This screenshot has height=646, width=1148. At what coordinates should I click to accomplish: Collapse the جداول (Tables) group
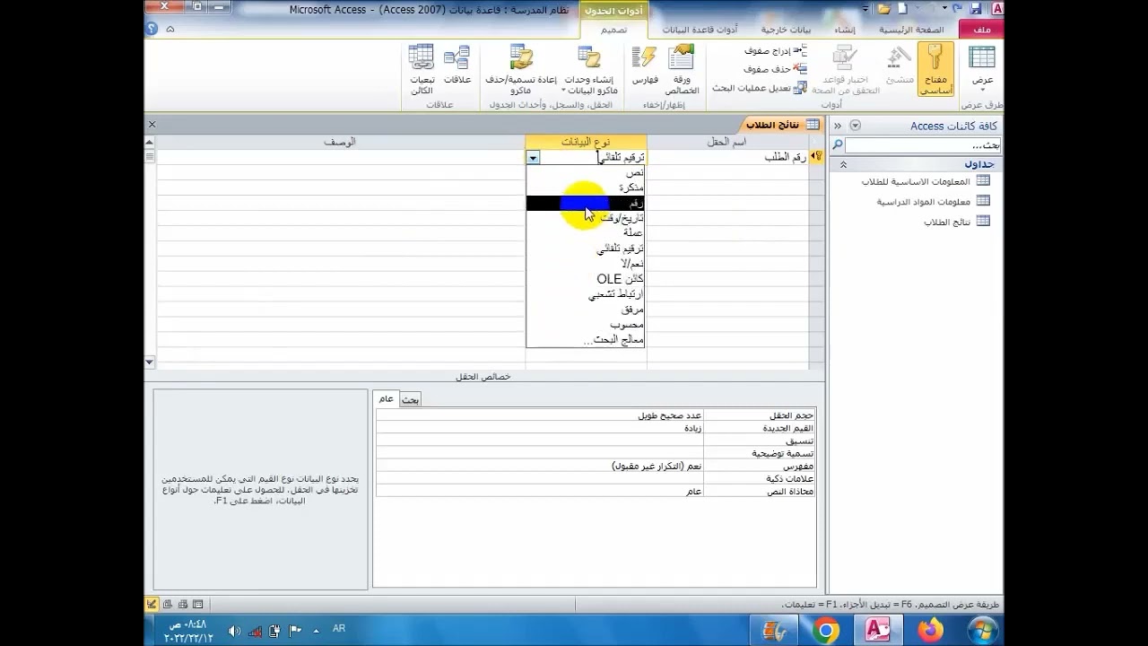click(x=843, y=165)
